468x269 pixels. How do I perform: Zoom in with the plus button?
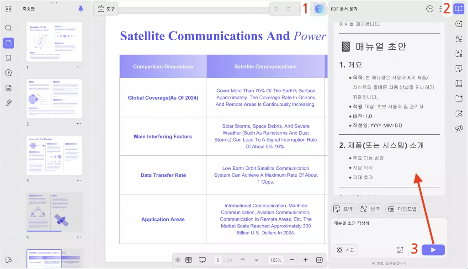tap(305, 260)
